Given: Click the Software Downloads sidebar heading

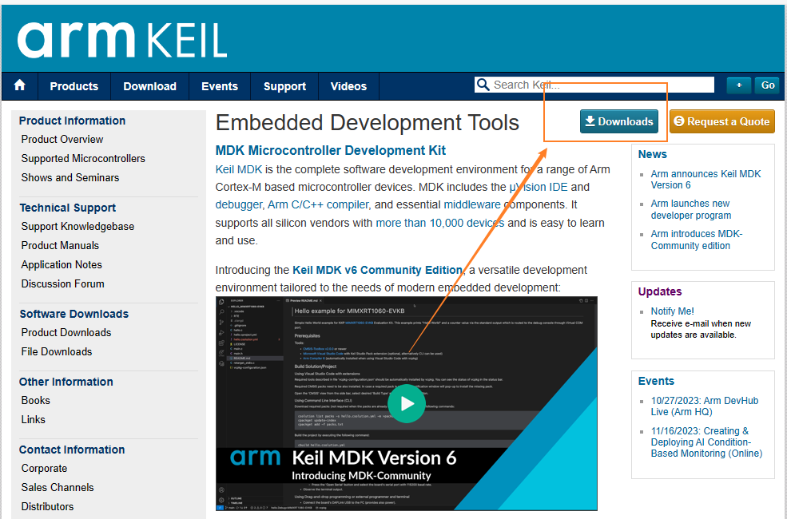Looking at the screenshot, I should [74, 314].
